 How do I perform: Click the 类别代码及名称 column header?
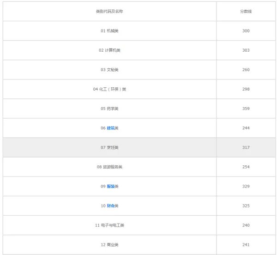[109, 11]
